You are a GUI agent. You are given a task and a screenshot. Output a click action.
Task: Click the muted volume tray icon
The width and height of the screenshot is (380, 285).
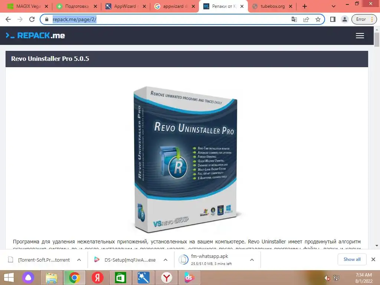tap(327, 278)
